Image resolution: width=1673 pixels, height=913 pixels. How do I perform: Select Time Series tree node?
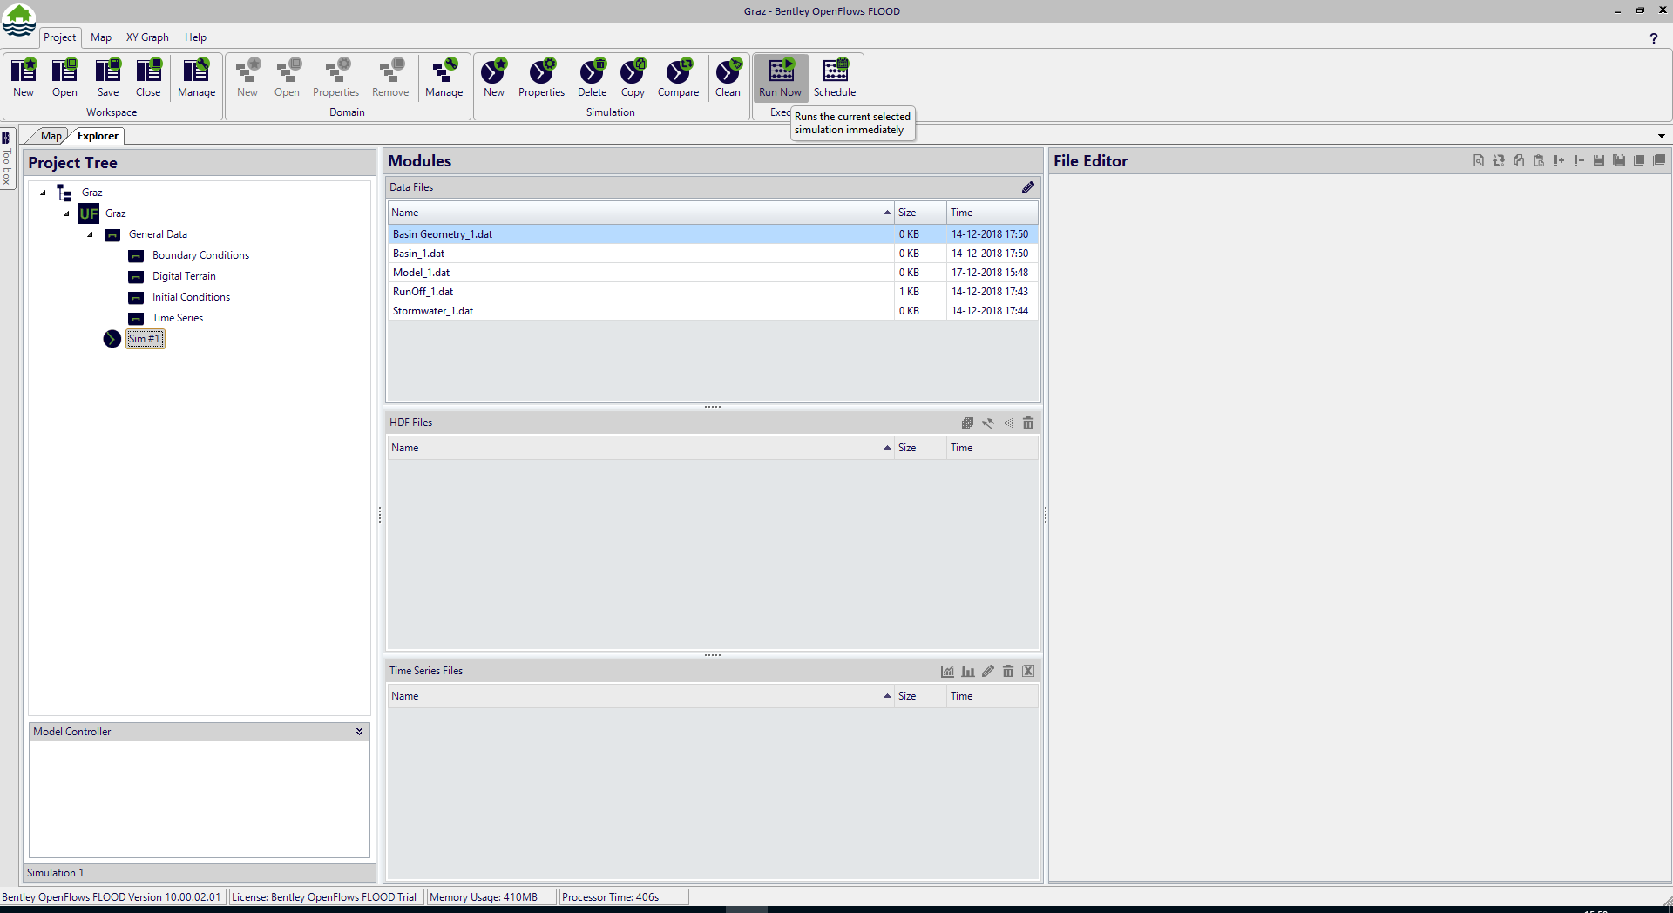[177, 318]
